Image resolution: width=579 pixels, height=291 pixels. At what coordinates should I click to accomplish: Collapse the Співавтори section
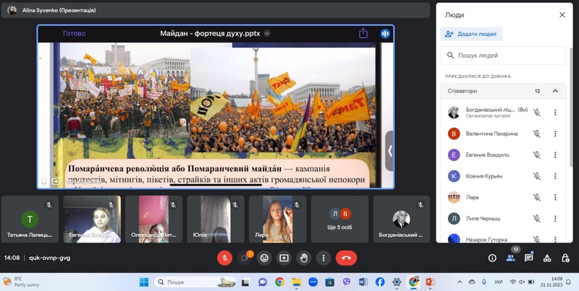(x=555, y=91)
